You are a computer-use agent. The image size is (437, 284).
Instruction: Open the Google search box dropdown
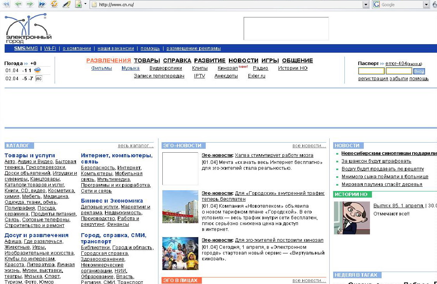pos(426,5)
